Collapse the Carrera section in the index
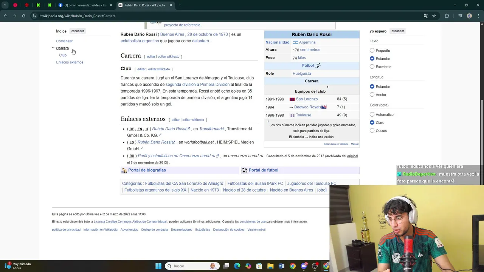The width and height of the screenshot is (484, 272). point(53,48)
